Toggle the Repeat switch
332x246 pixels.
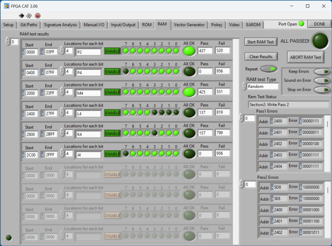(x=269, y=69)
